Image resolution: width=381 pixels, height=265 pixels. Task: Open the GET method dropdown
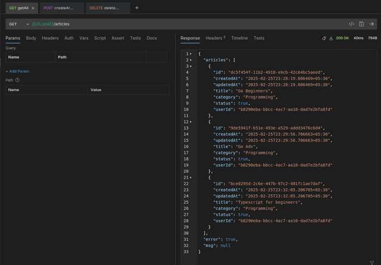18,24
